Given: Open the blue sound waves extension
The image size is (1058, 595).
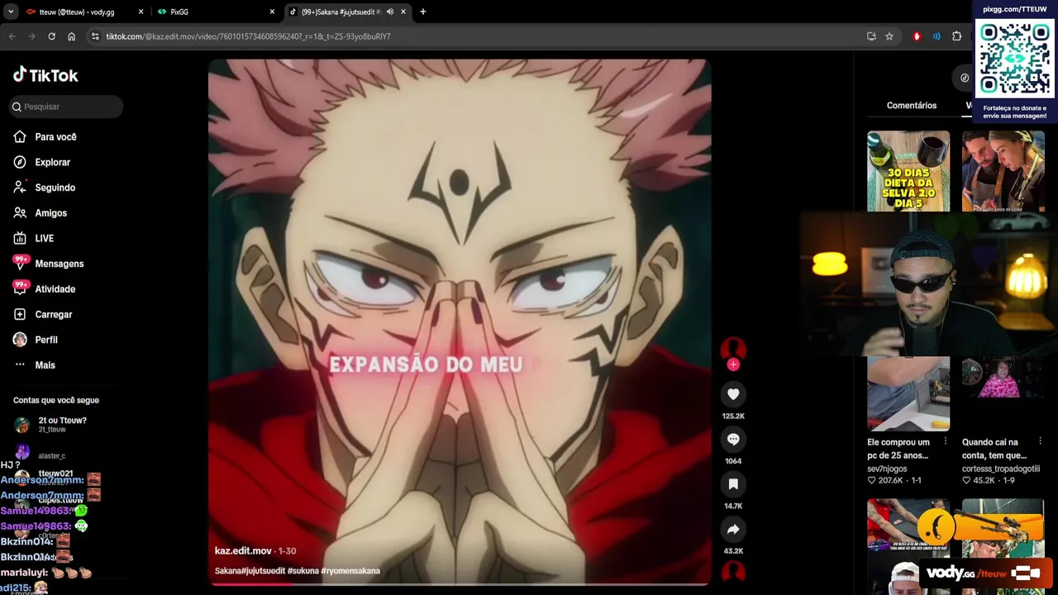Looking at the screenshot, I should point(936,36).
